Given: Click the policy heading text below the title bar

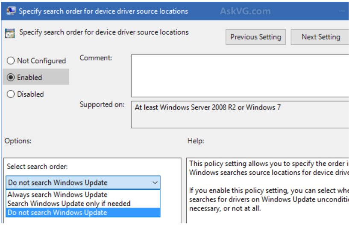Looking at the screenshot, I should pos(104,32).
